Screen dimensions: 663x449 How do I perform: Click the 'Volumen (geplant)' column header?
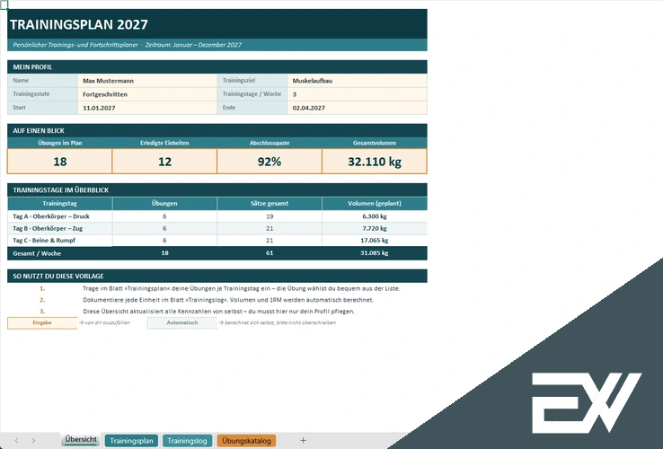[375, 203]
